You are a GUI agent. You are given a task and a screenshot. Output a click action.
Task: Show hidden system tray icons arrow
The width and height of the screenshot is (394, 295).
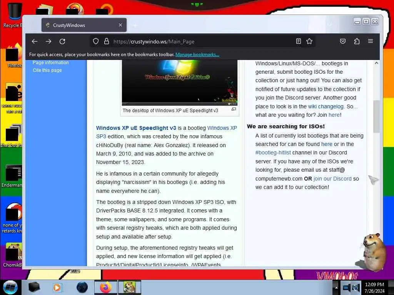click(x=336, y=287)
